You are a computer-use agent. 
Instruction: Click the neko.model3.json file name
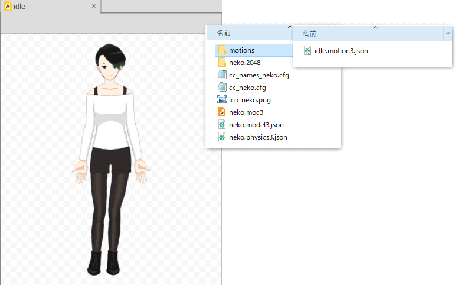click(x=256, y=125)
